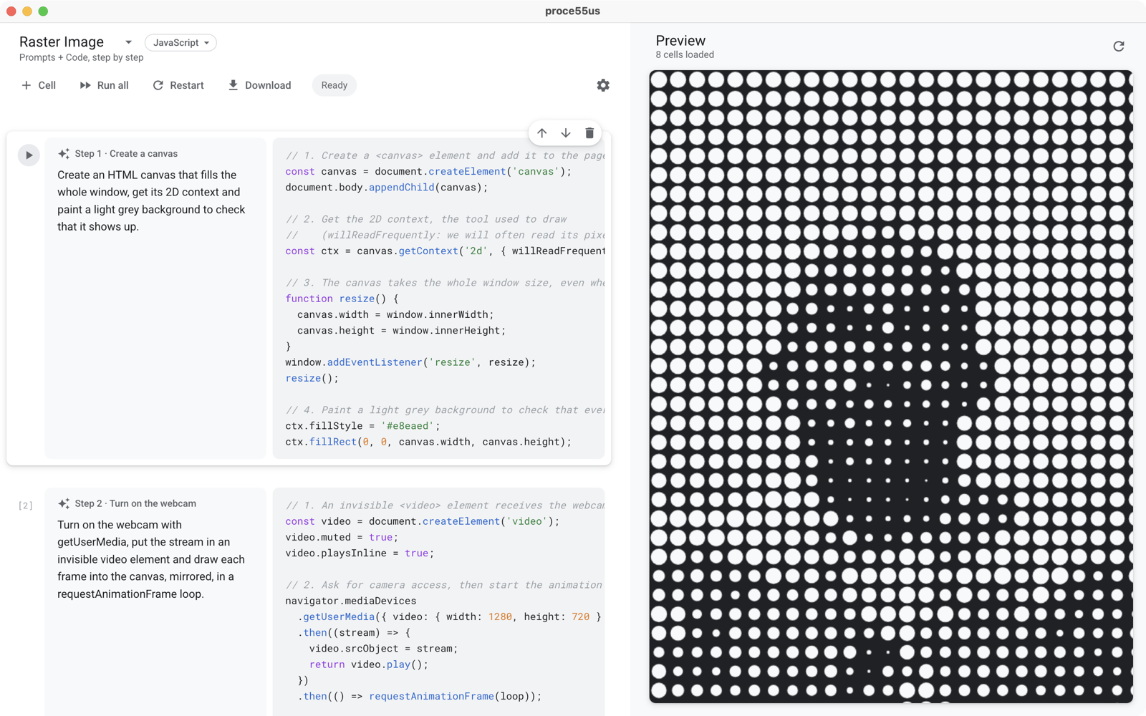Click the Ready status chip
Viewport: 1146px width, 716px height.
[334, 85]
